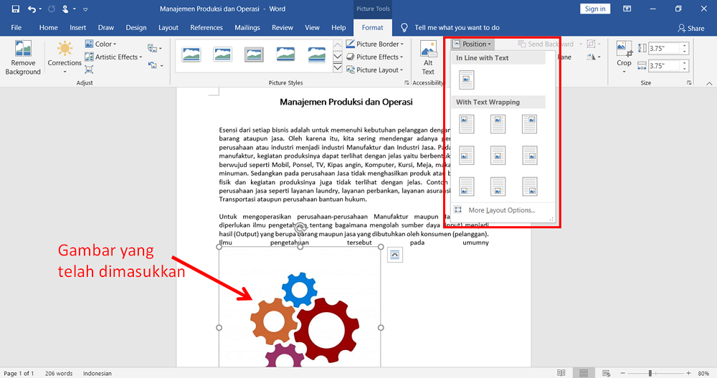
Task: Click the Layout Options icon beside picture
Action: (394, 255)
